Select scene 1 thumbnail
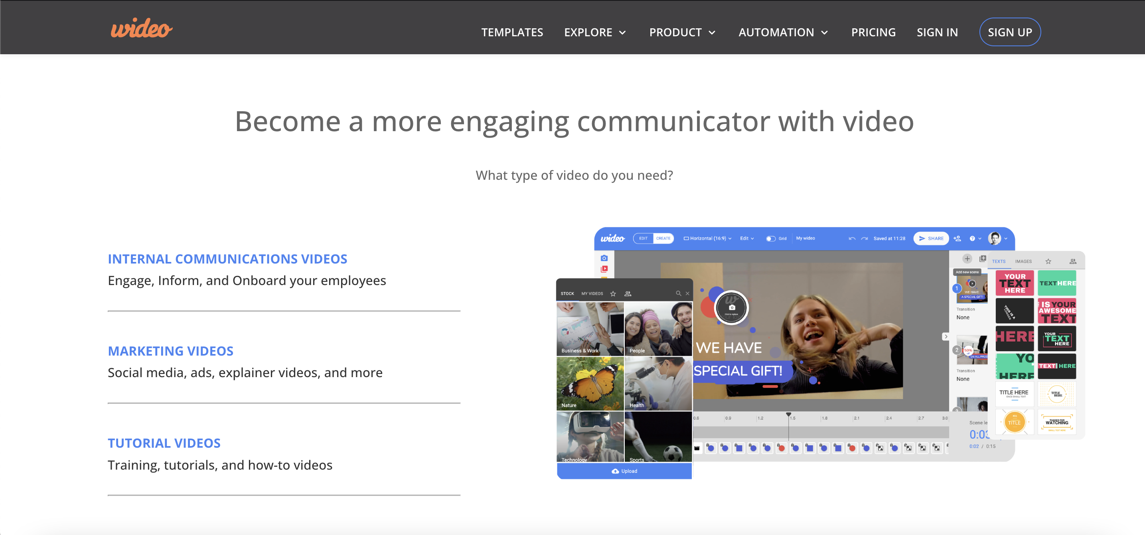 click(x=972, y=288)
